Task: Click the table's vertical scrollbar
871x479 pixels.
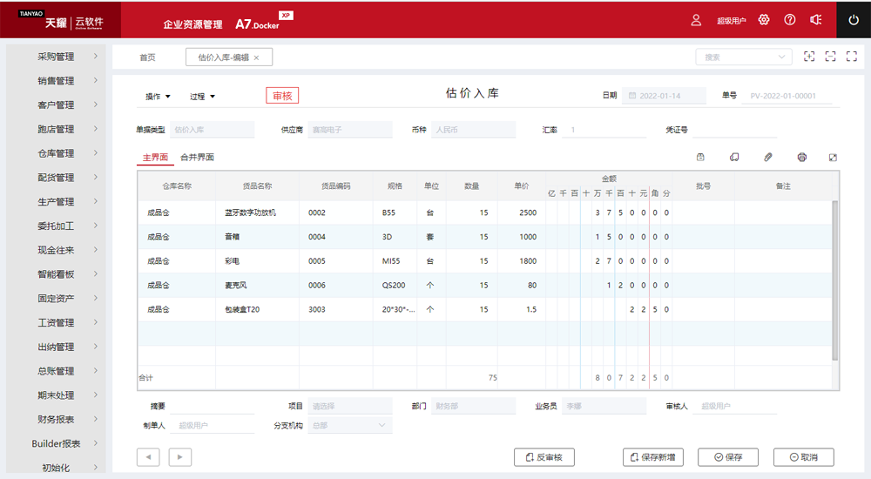Action: pyautogui.click(x=835, y=279)
